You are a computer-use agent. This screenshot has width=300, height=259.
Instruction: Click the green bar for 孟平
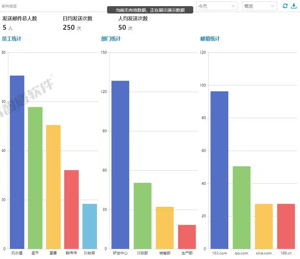(35, 178)
